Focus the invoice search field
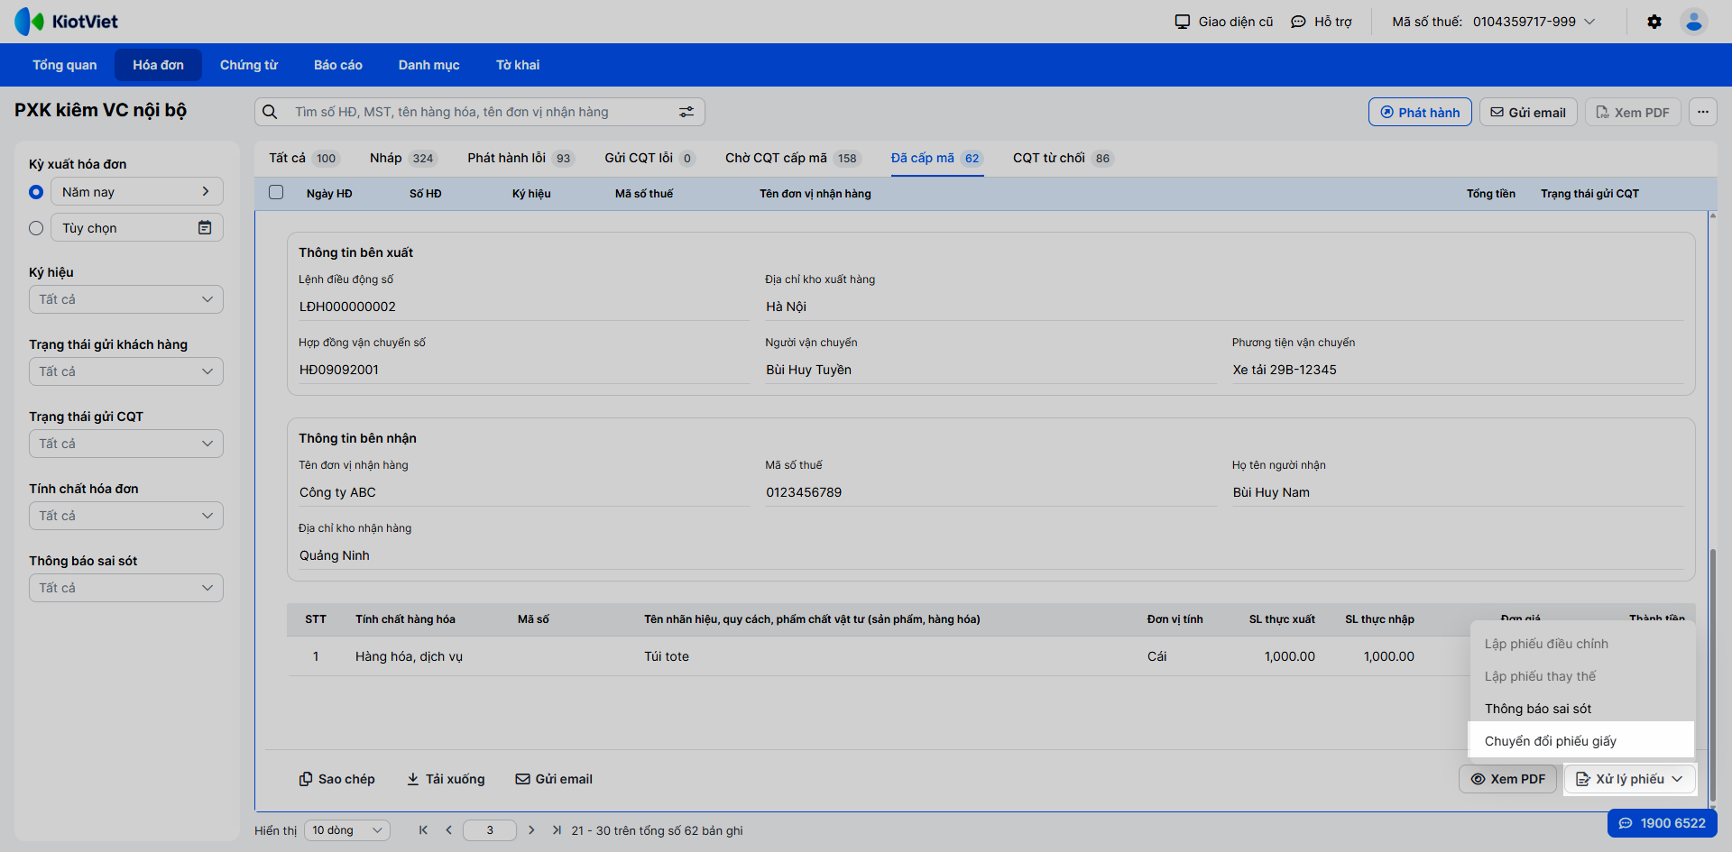1732x852 pixels. 480,112
